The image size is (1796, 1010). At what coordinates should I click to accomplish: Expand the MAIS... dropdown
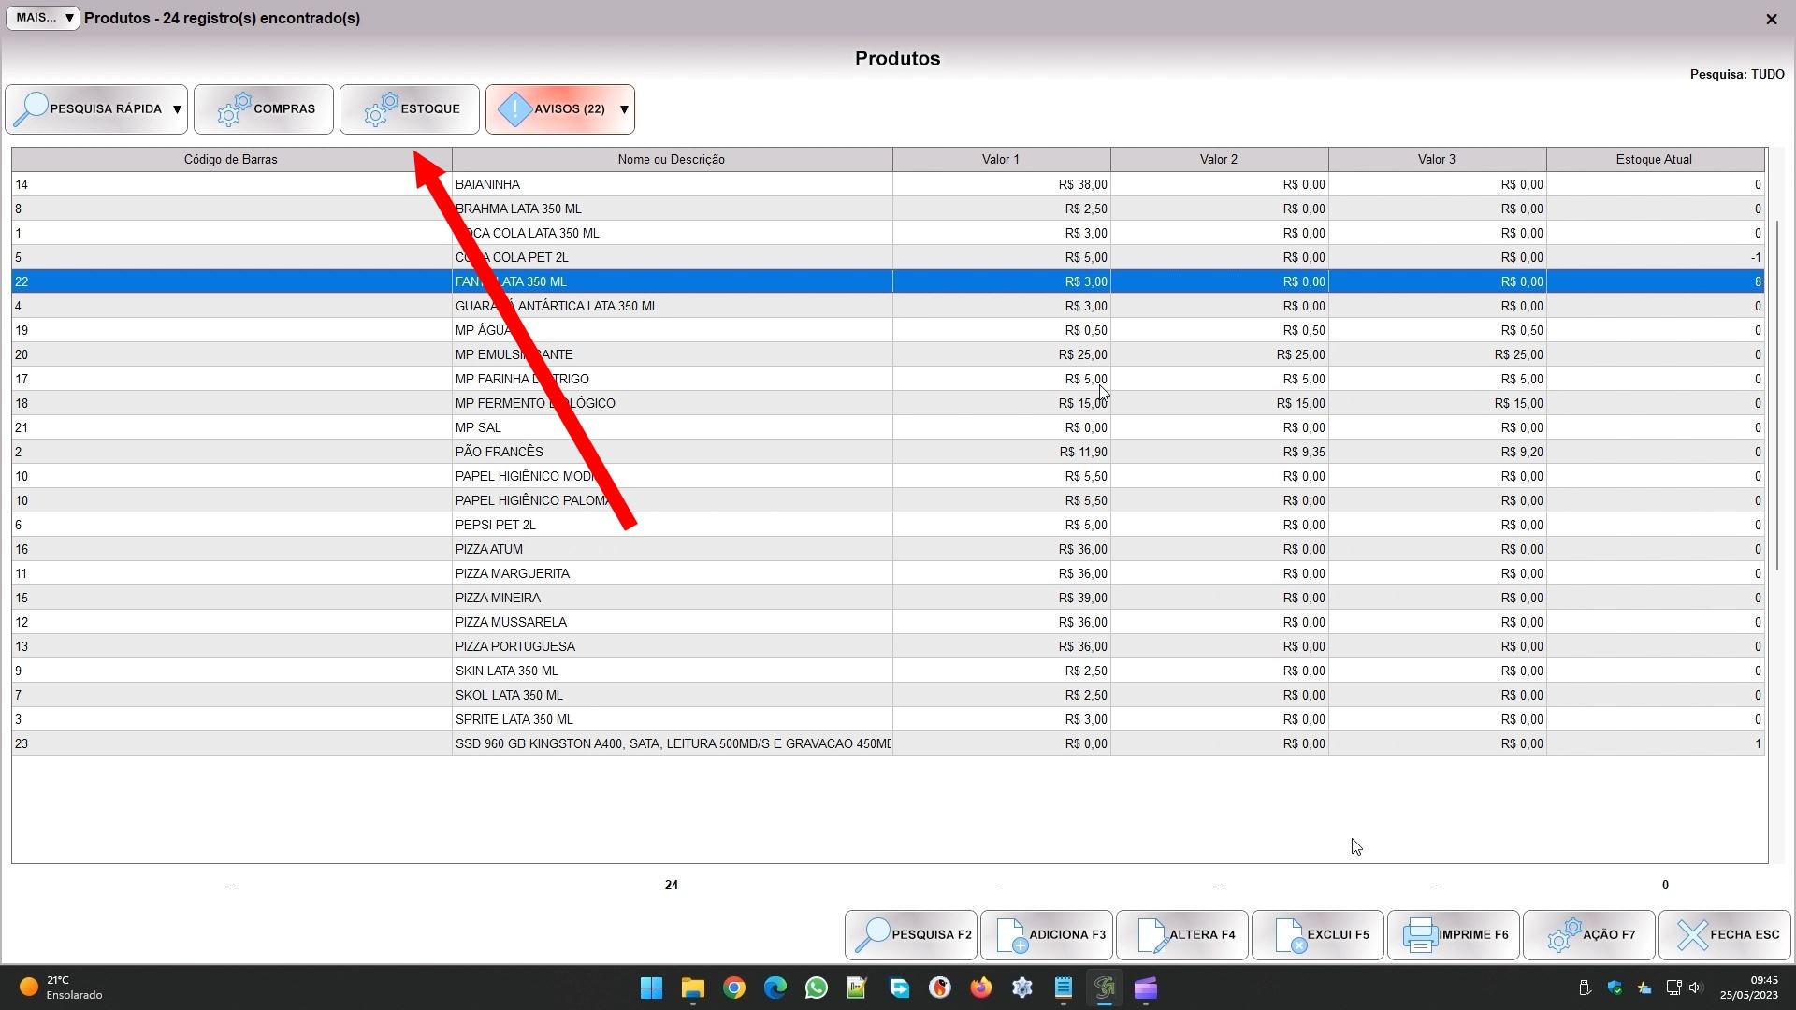pyautogui.click(x=43, y=18)
